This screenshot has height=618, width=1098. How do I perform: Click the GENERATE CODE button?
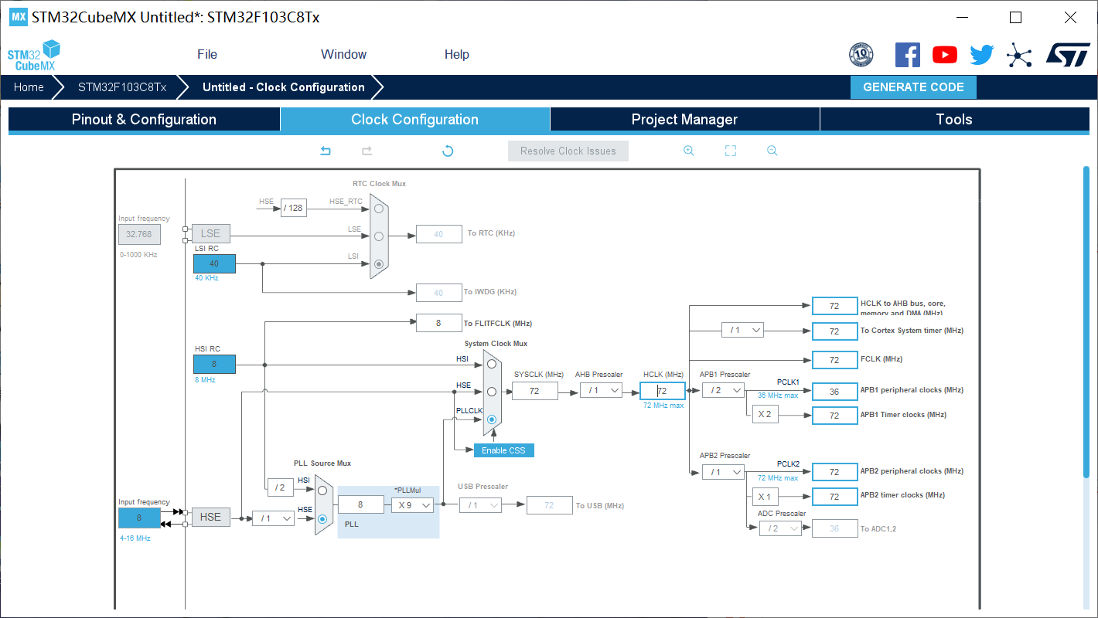coord(913,87)
